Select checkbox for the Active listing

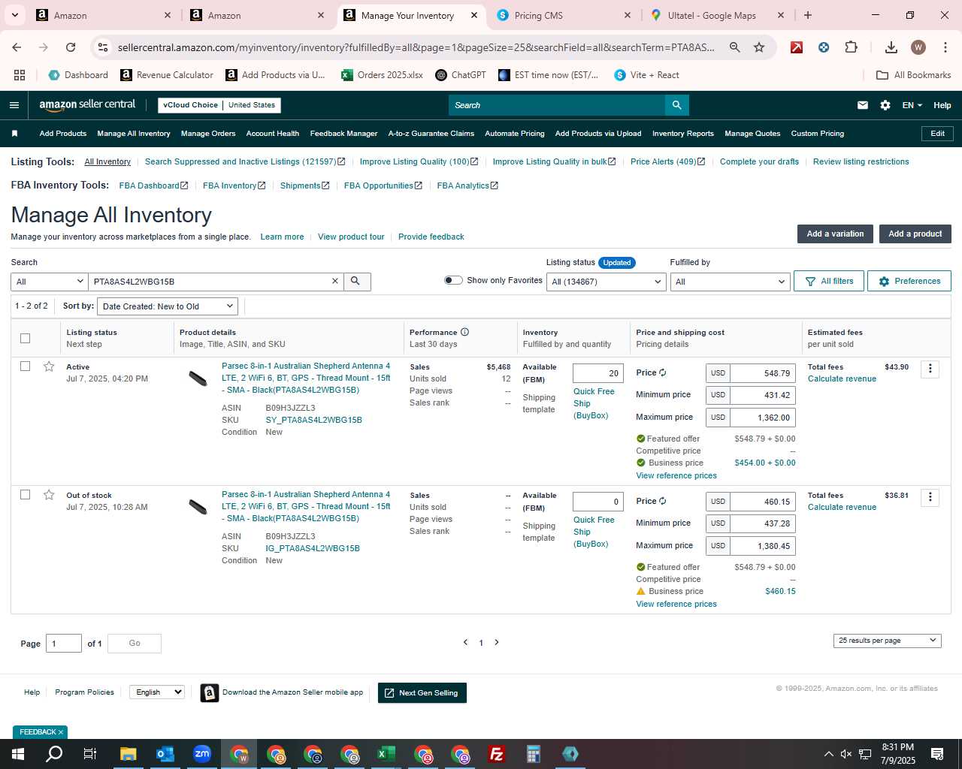coord(25,366)
